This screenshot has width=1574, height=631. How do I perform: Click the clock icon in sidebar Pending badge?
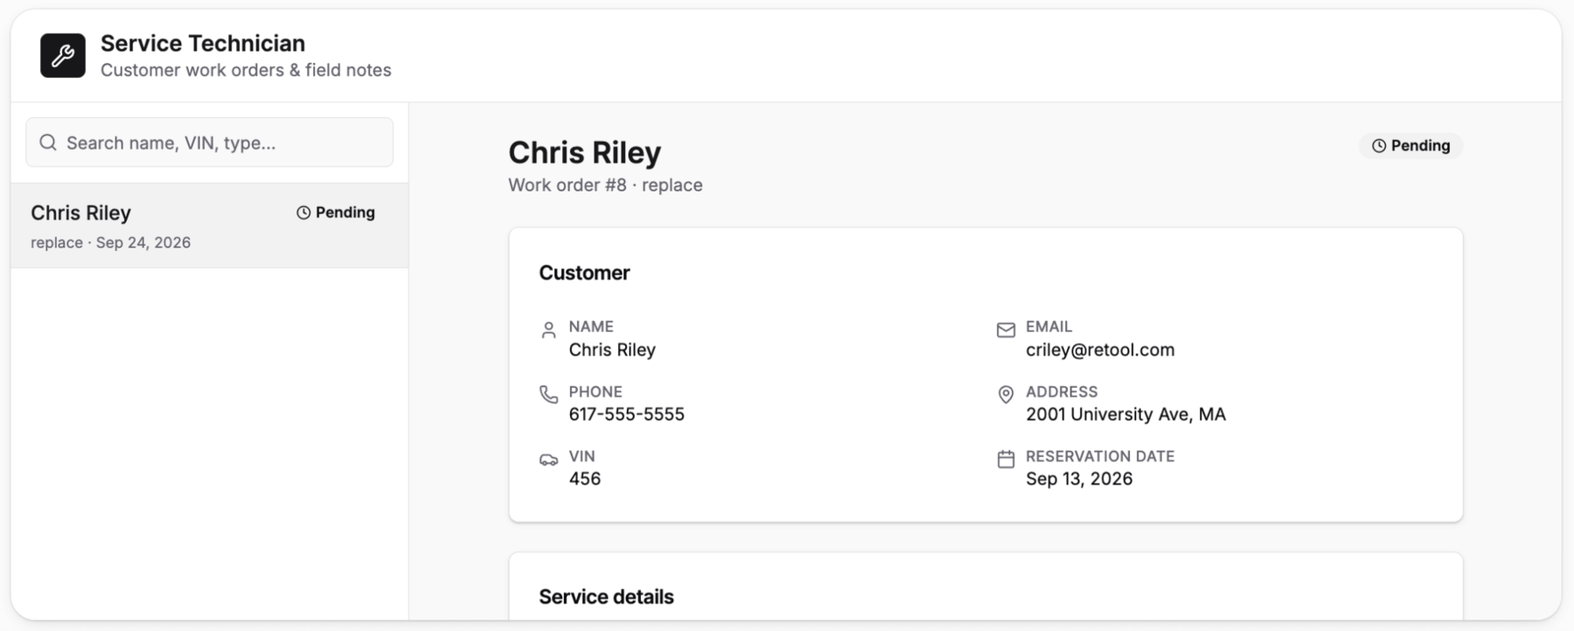tap(303, 212)
